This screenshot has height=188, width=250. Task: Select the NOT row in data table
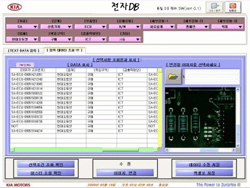point(84,126)
